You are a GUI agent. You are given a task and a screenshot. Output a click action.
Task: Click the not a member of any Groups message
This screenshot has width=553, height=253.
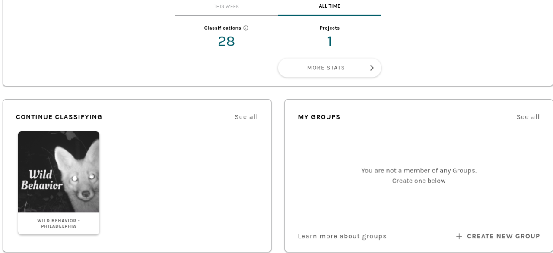(419, 171)
